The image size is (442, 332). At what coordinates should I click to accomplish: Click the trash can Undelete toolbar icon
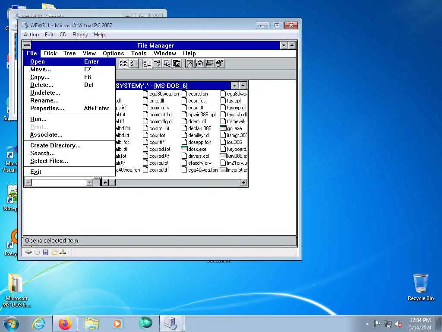(x=220, y=64)
